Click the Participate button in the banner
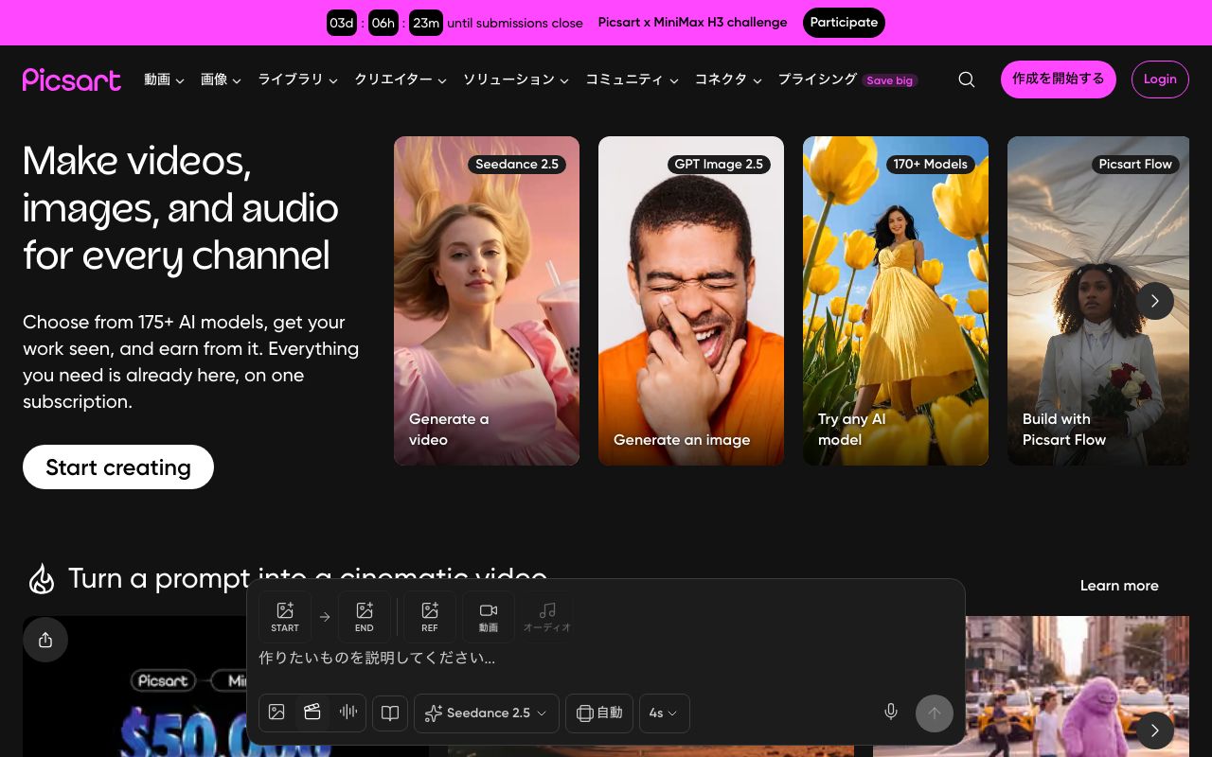The height and width of the screenshot is (757, 1212). (844, 23)
